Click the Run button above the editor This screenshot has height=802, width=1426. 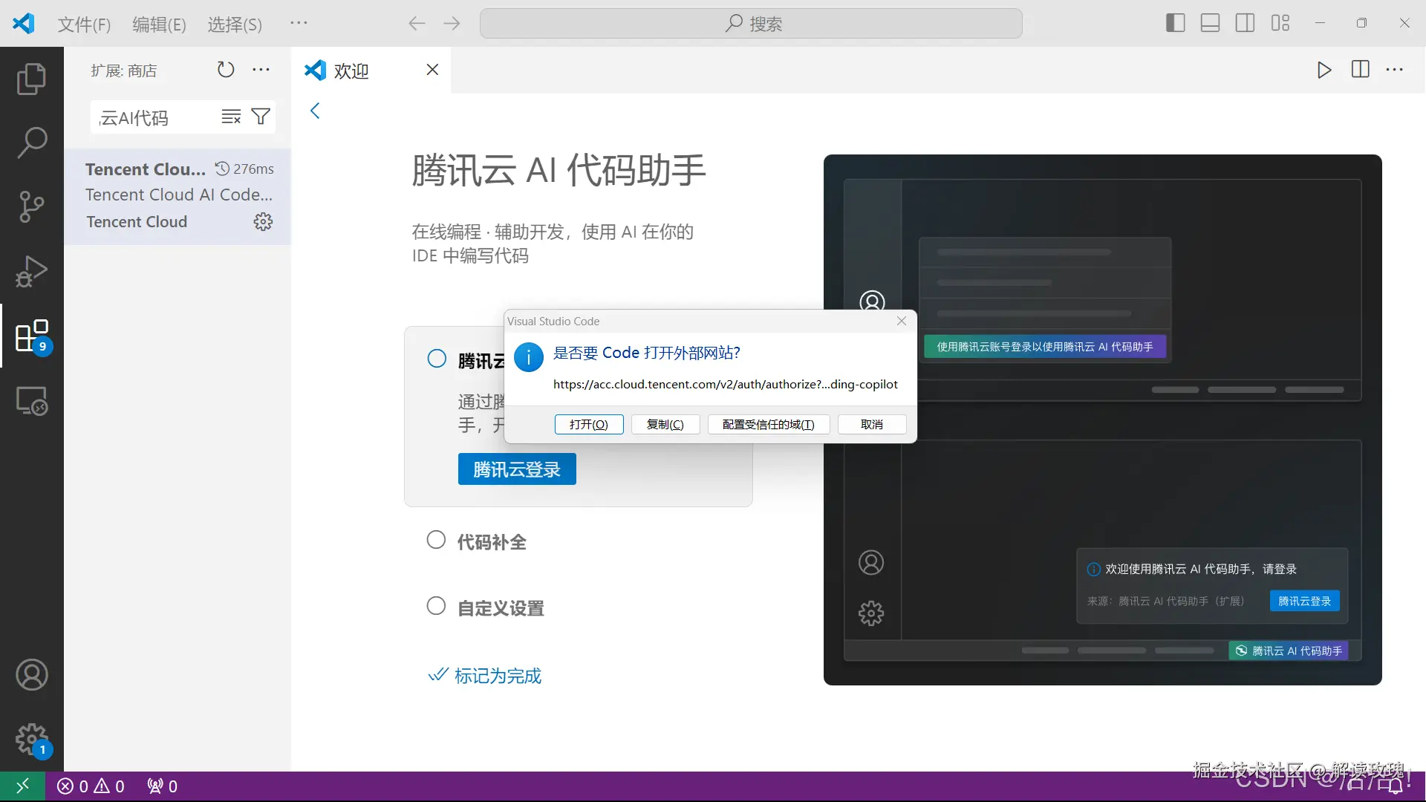click(x=1324, y=70)
